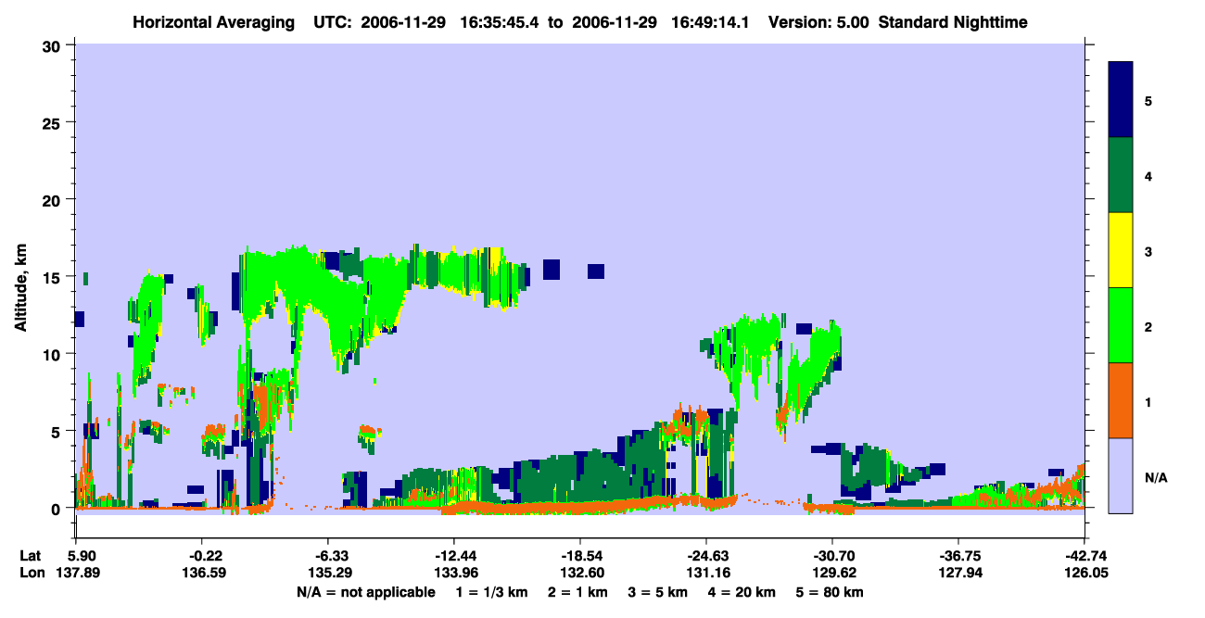Click latitude value -12.44
The height and width of the screenshot is (618, 1205).
coord(453,555)
